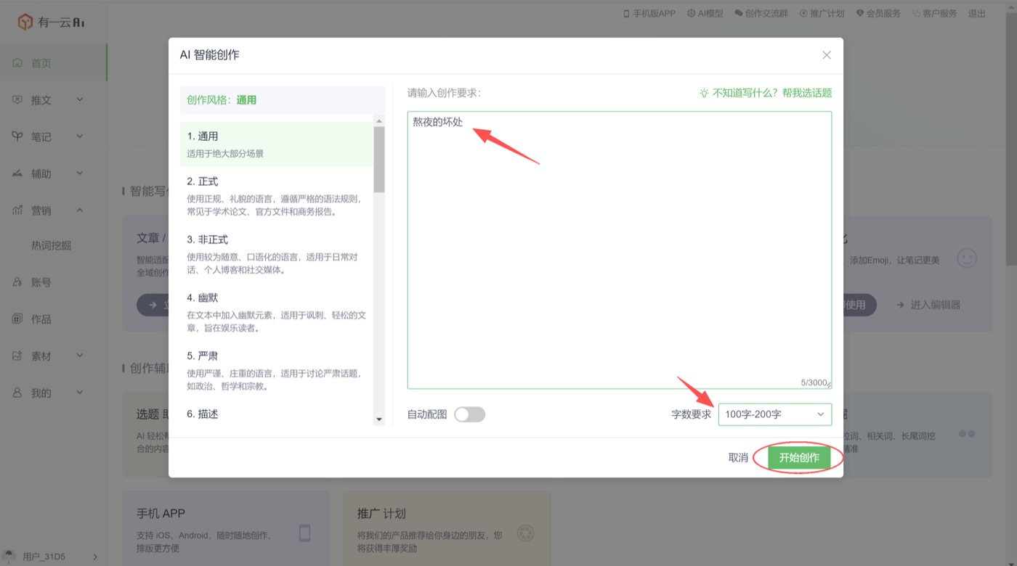Close the AI 智能创作 dialog
This screenshot has width=1017, height=566.
(827, 55)
